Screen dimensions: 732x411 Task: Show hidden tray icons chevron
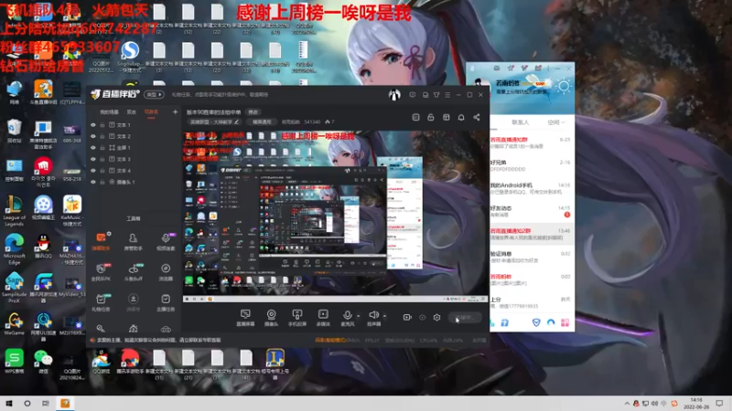pos(627,404)
